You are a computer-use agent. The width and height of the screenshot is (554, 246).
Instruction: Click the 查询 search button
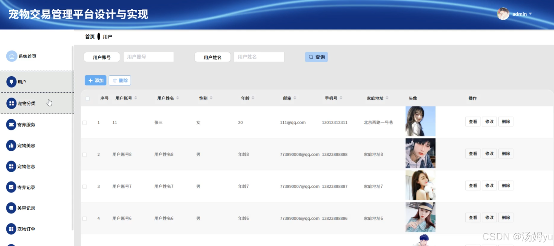coord(316,57)
